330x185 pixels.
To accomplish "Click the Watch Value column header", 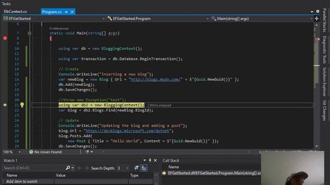I will 91,175.
